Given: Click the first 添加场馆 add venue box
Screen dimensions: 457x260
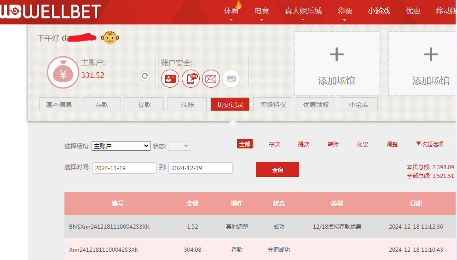Looking at the screenshot, I should [336, 64].
